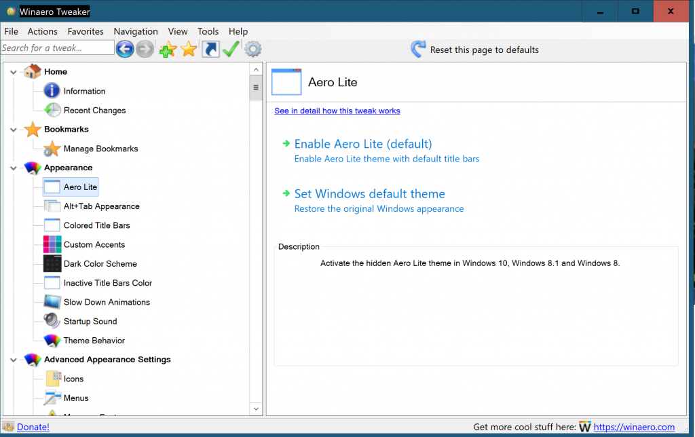Click the Information blue 'i' icon

(52, 90)
